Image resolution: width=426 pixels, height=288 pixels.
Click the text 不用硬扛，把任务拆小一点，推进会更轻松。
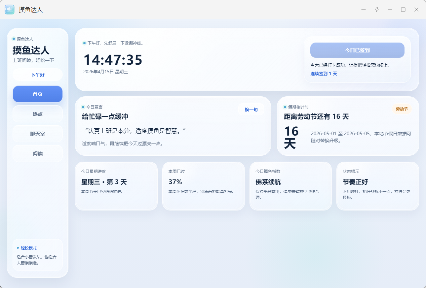[376, 194]
